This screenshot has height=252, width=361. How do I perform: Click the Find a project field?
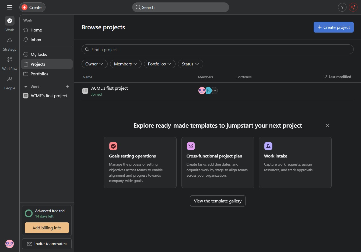218,49
